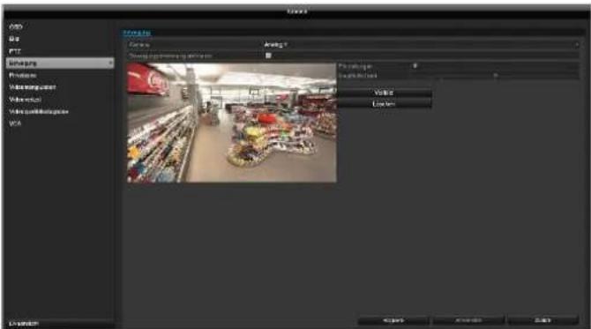Open the OSD menu entry
Viewport: 591px width, 329px height.
pyautogui.click(x=16, y=26)
